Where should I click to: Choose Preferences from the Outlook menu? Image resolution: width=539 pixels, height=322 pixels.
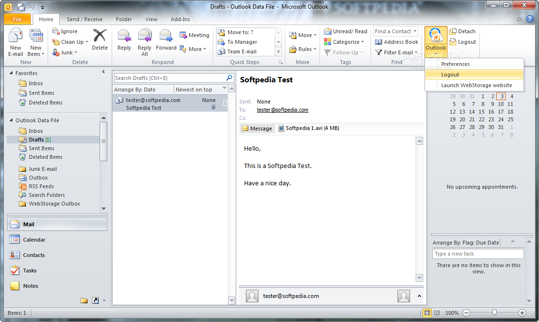475,64
